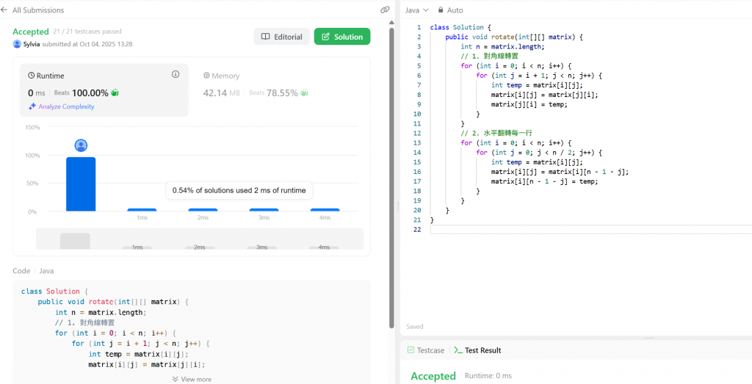Click the Analyze Complexity sparkle icon
Screen dimensions: 752x384
click(x=32, y=106)
